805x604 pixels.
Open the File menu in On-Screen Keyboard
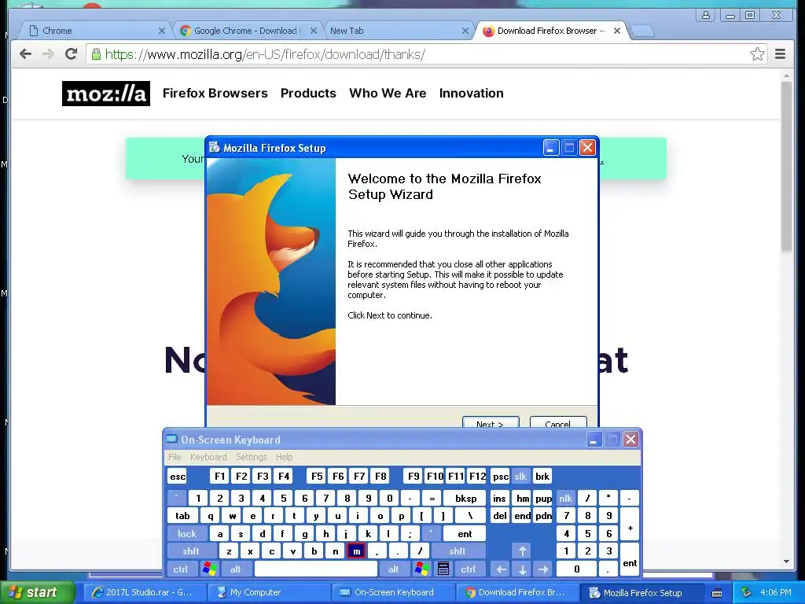click(x=175, y=457)
